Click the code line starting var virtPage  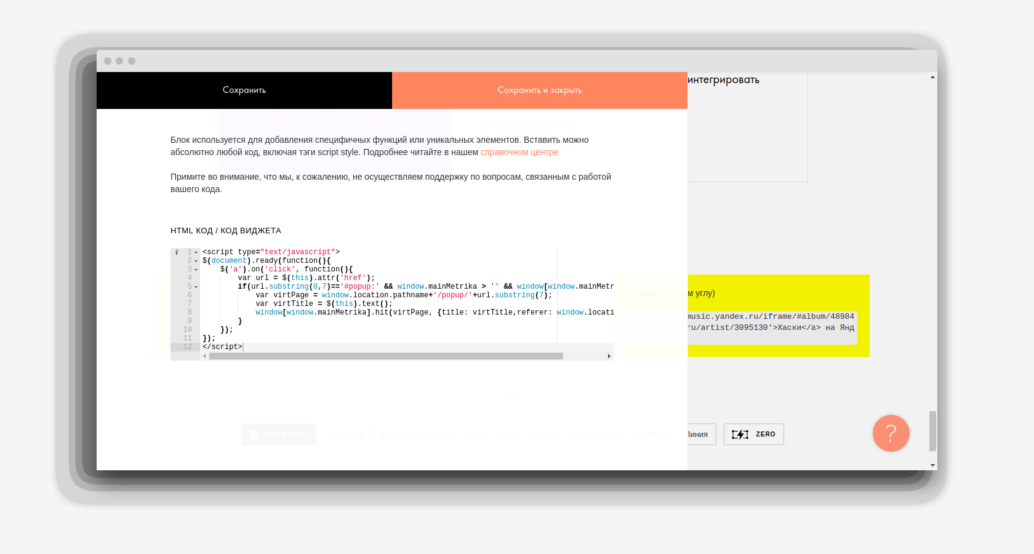click(x=404, y=295)
